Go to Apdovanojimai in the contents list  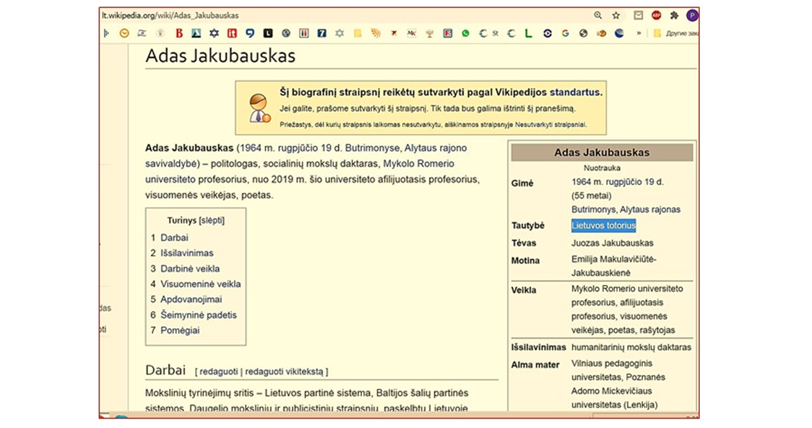(191, 299)
